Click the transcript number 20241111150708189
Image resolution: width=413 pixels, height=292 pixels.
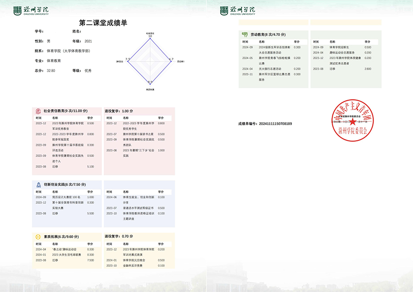[275, 124]
